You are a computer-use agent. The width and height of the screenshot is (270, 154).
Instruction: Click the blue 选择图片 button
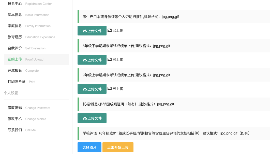(89, 147)
